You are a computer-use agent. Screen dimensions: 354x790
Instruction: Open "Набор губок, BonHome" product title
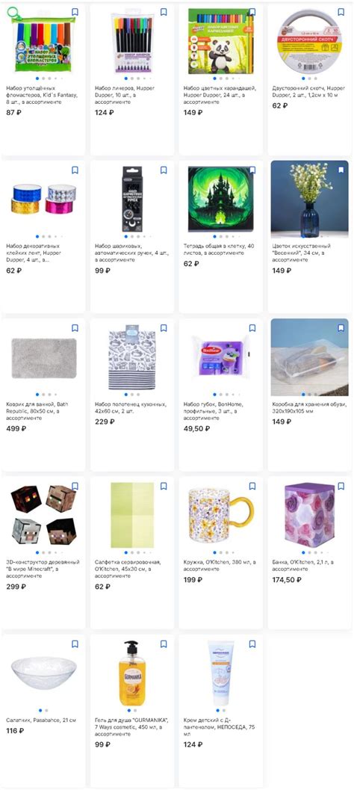pyautogui.click(x=217, y=411)
